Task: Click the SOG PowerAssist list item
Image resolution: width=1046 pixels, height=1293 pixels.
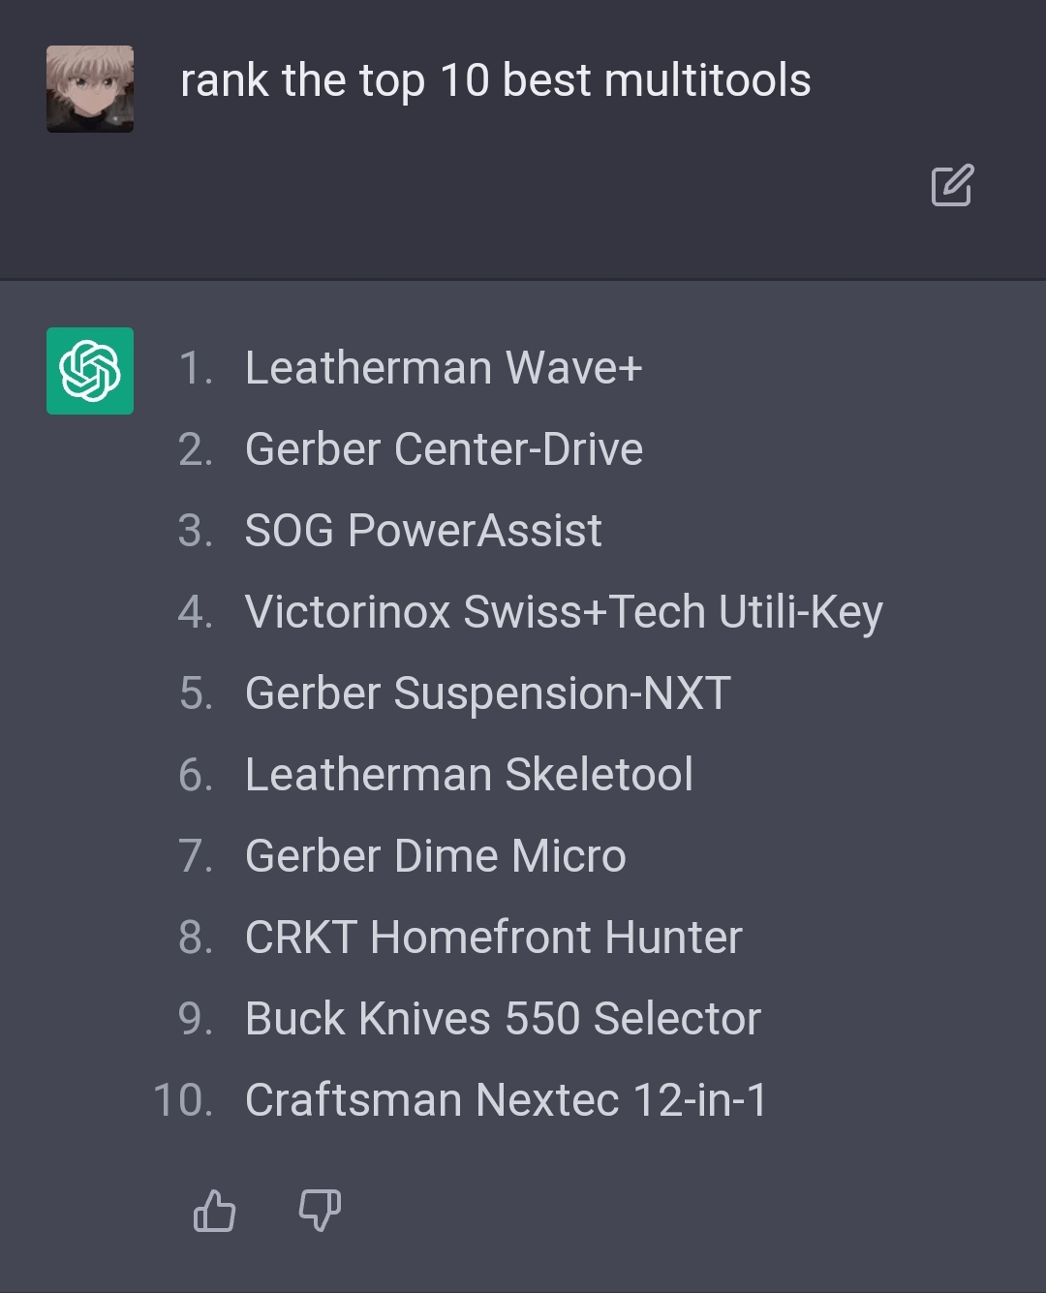Action: [x=423, y=531]
